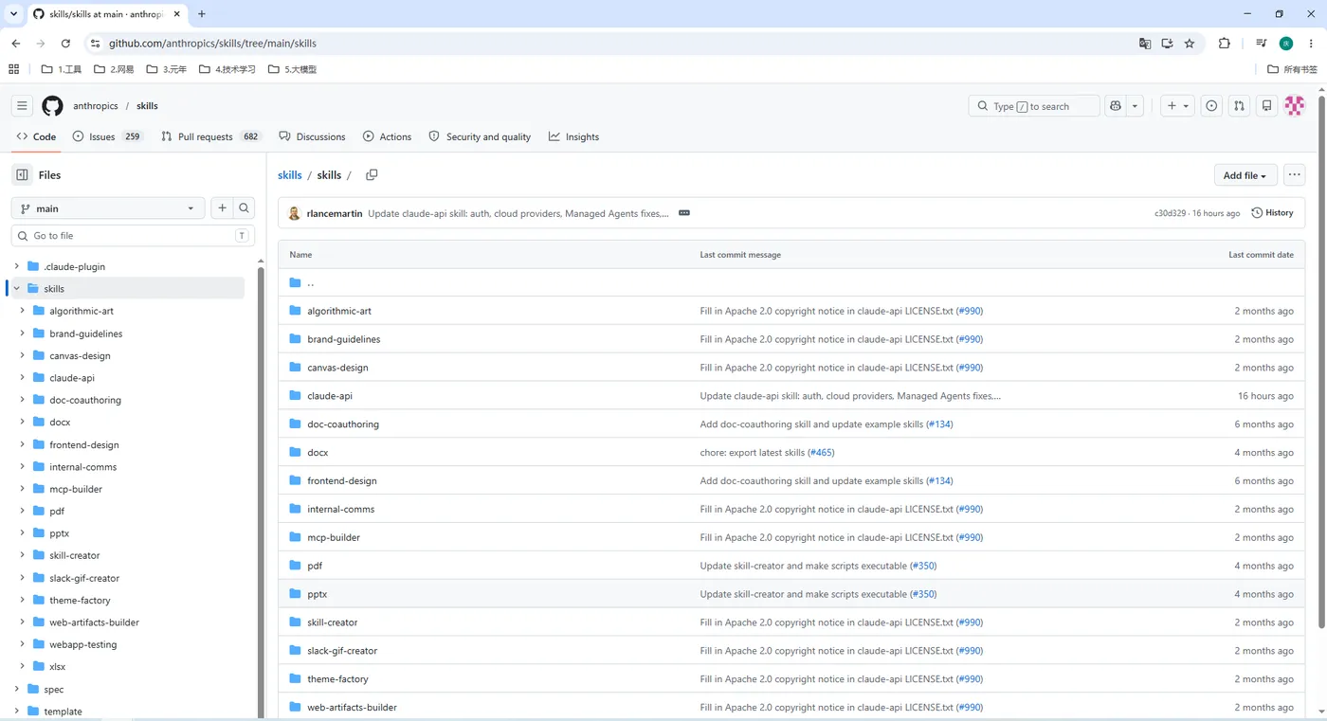The image size is (1327, 721).
Task: Open the anthropics organization link in header
Action: (96, 106)
